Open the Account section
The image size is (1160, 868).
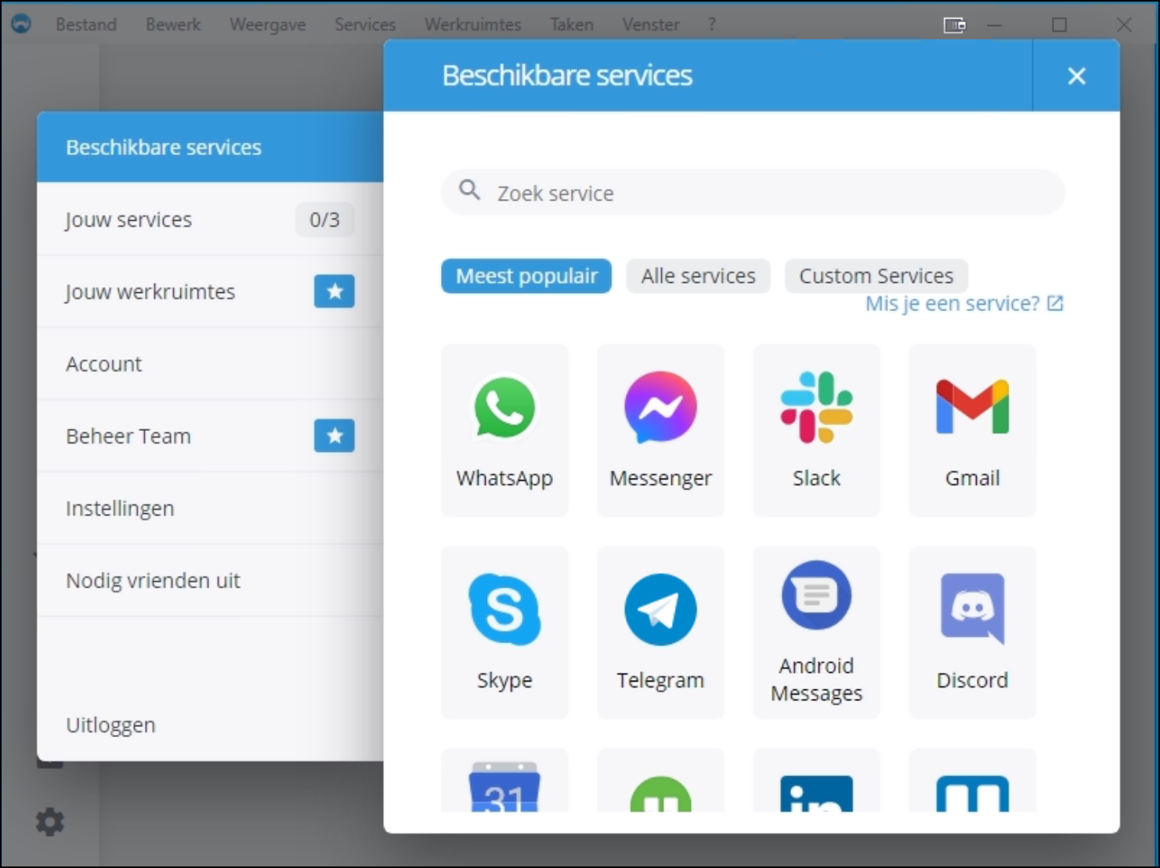coord(210,363)
